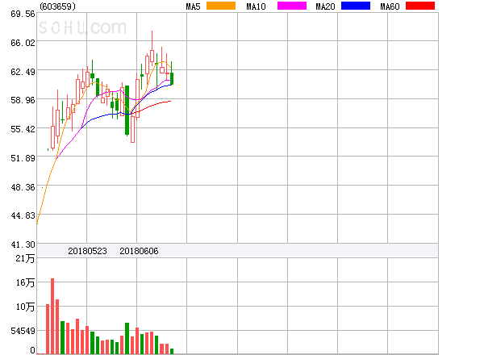Click the orange MA5 legend swatch
484x355 pixels.
221,6
